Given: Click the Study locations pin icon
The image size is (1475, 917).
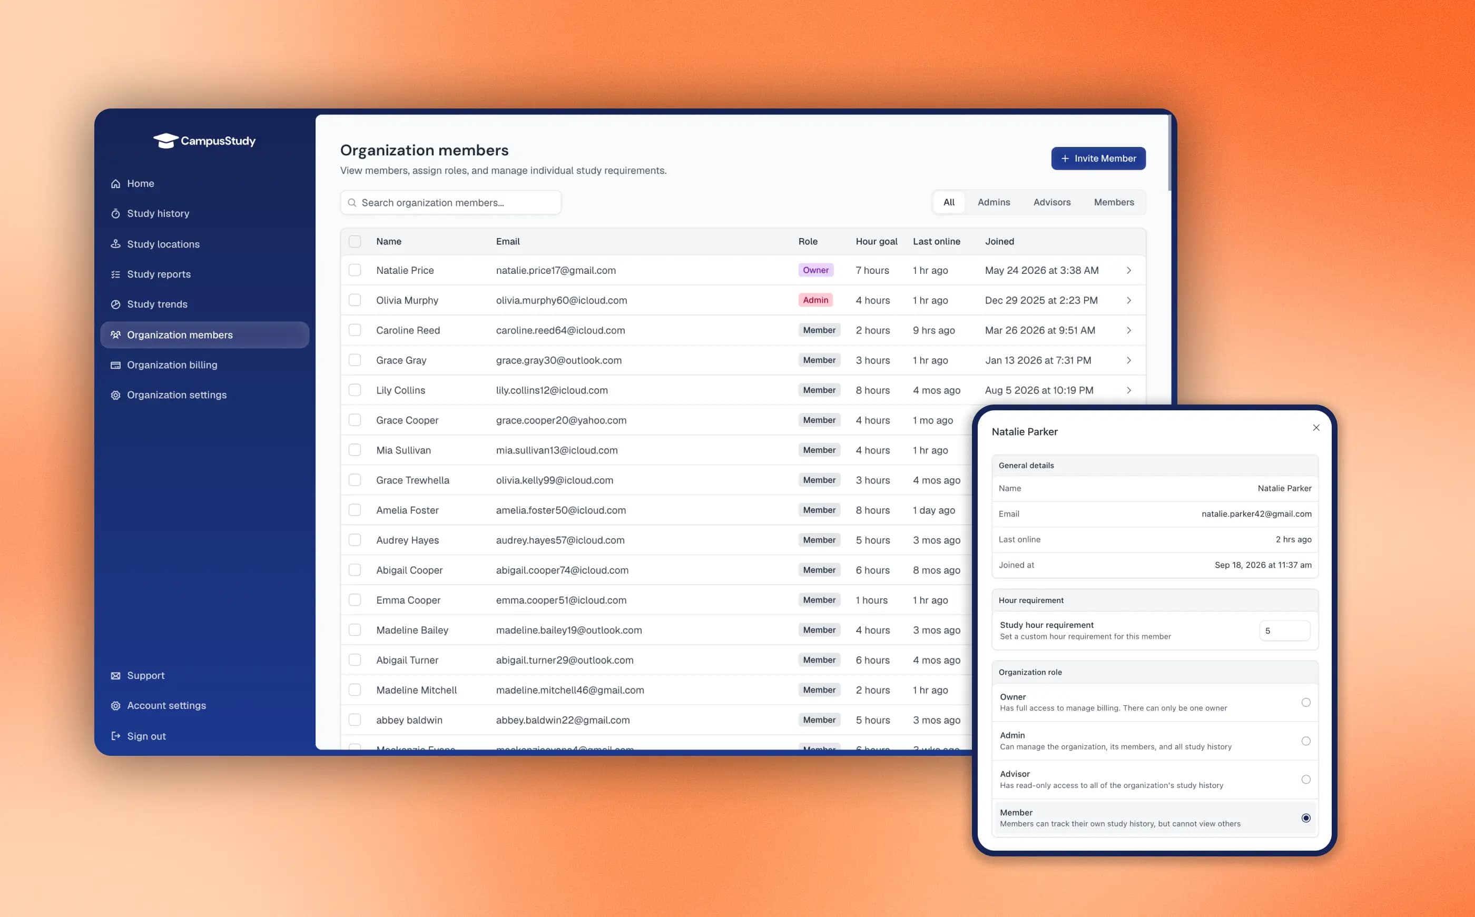Looking at the screenshot, I should tap(115, 244).
